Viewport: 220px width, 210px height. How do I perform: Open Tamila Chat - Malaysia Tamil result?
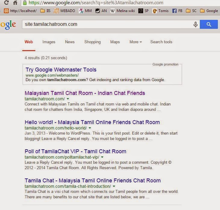tap(93, 181)
